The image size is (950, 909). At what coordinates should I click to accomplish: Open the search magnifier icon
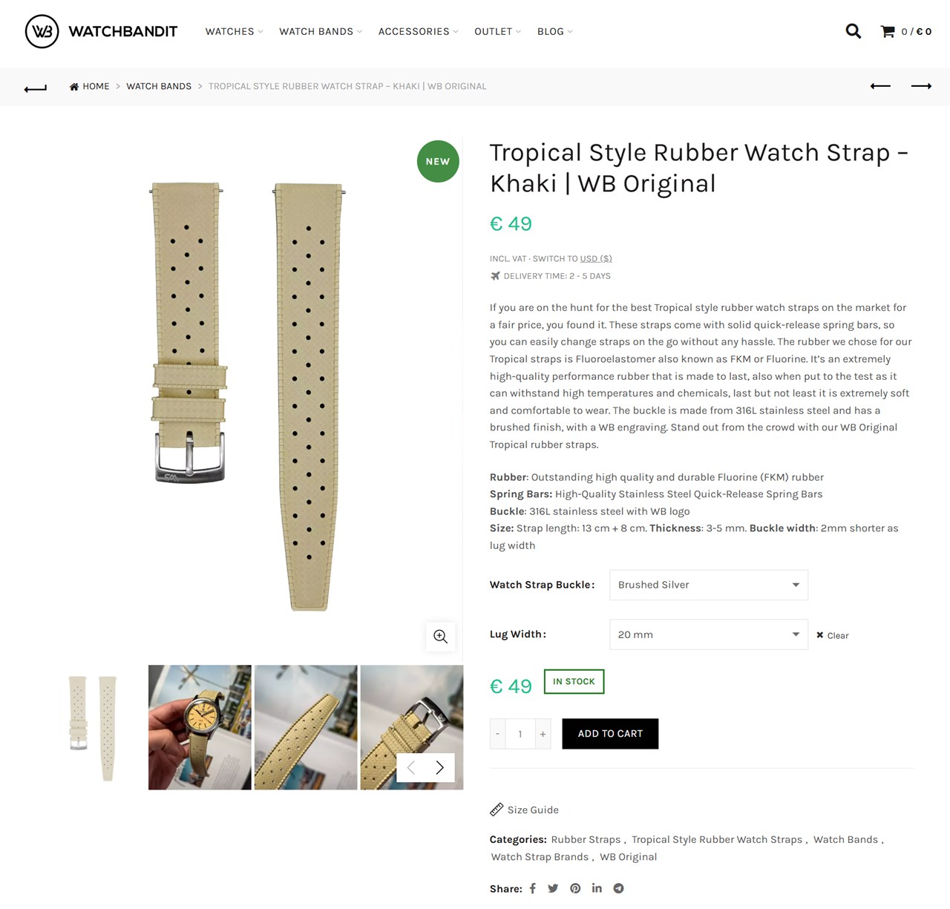(x=854, y=31)
